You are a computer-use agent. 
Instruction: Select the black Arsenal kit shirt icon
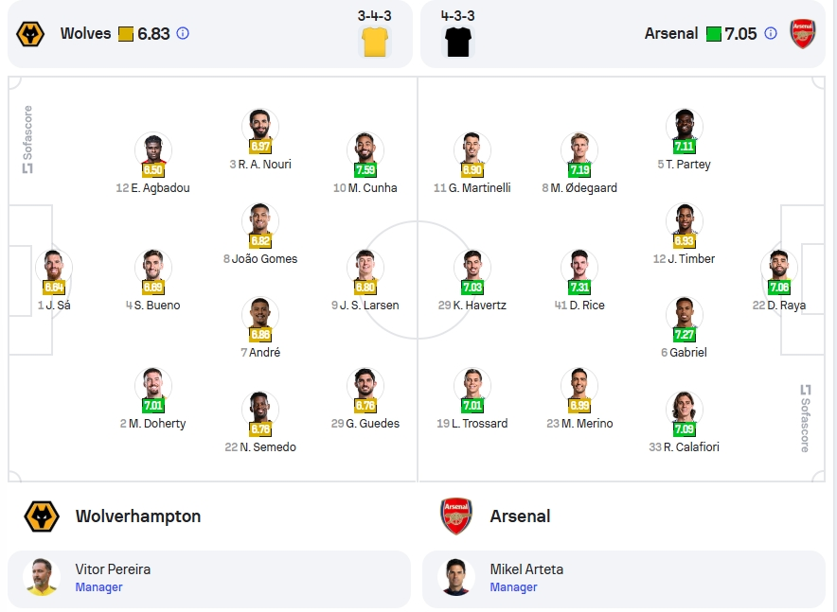(458, 42)
